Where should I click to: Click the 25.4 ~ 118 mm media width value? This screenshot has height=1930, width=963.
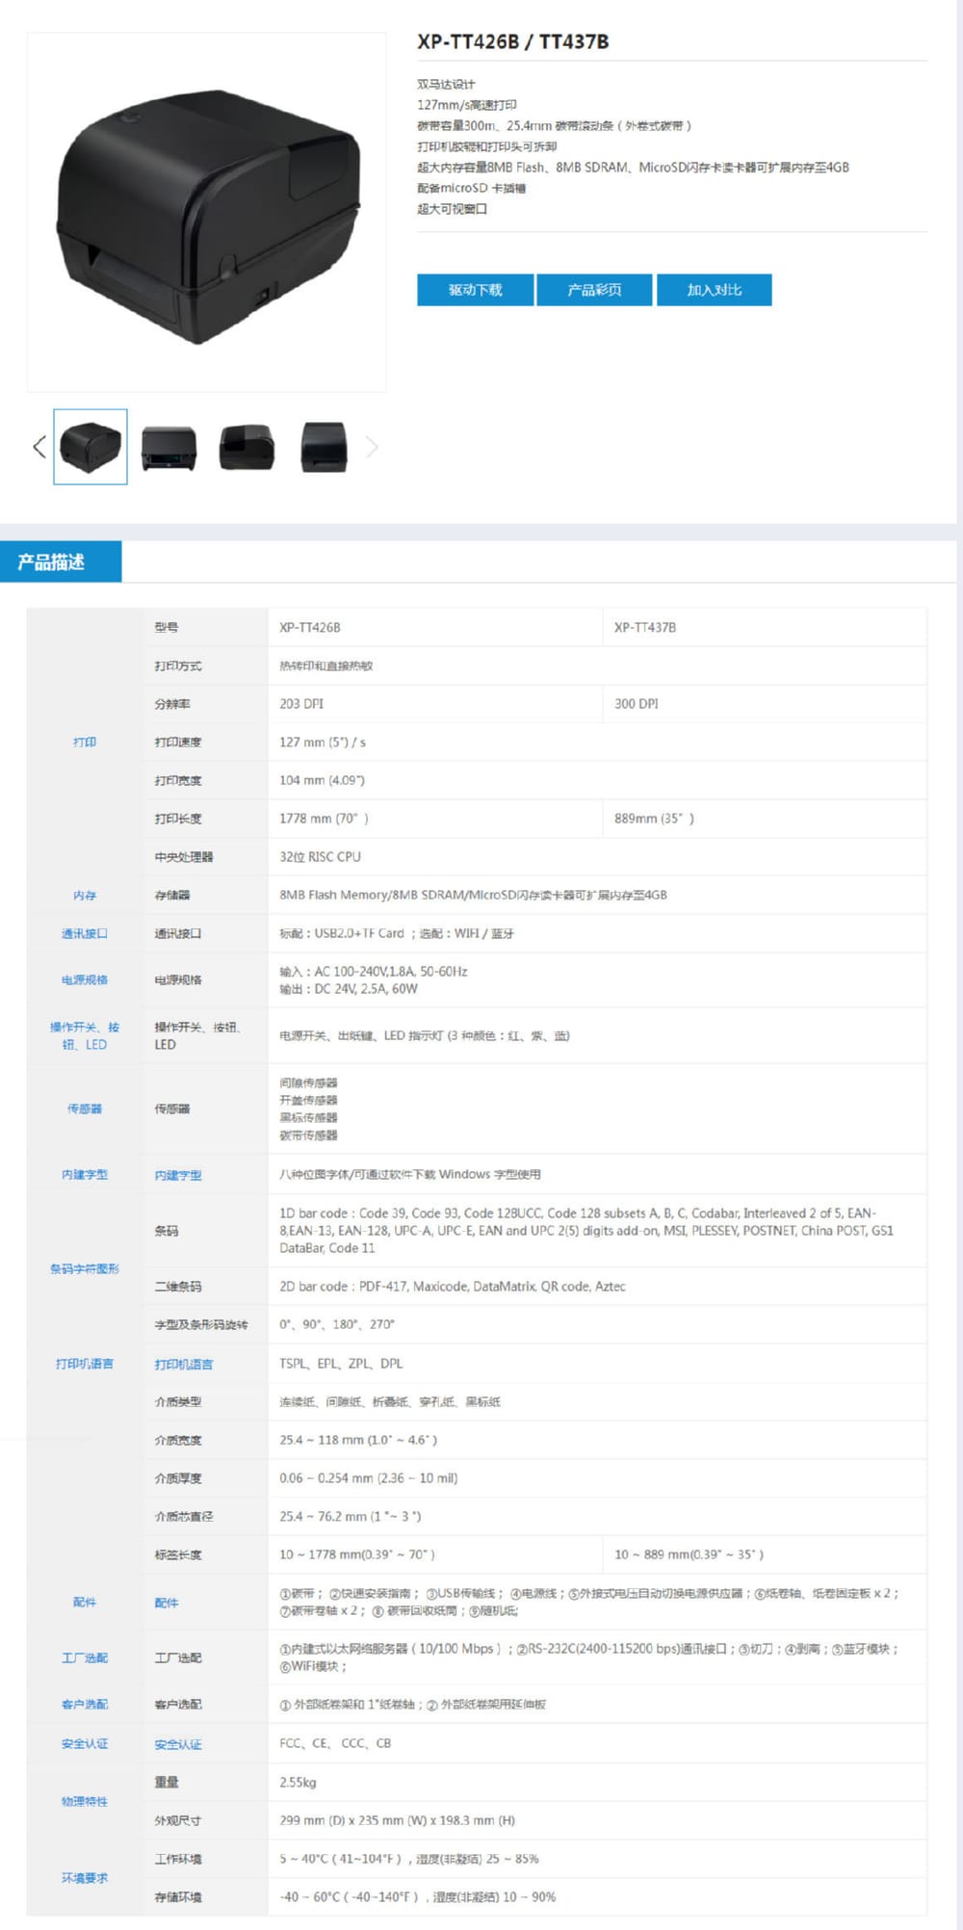(x=358, y=1440)
